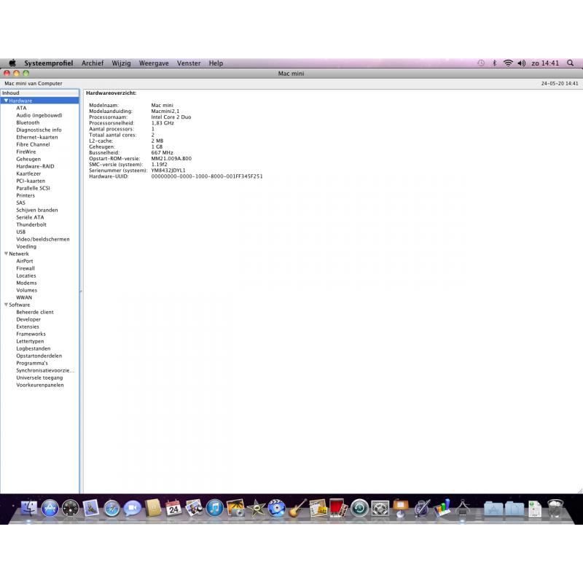Screen dimensions: 583x583
Task: Click the menu bar clock zo 14:41
Action: pos(545,63)
